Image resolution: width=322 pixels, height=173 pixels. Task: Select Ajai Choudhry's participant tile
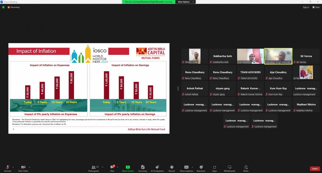pyautogui.click(x=278, y=72)
